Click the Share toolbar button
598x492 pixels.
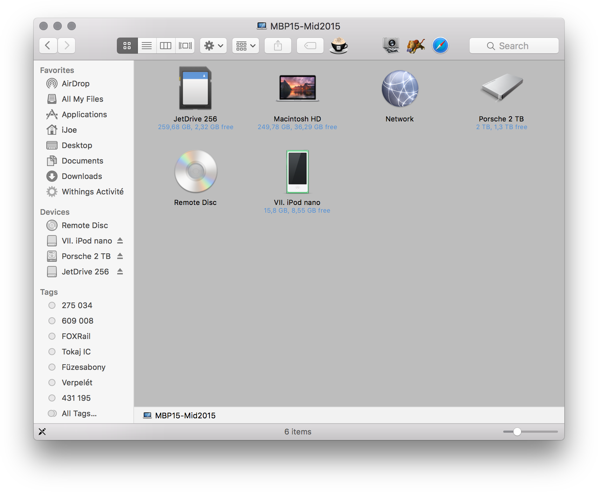pos(278,46)
